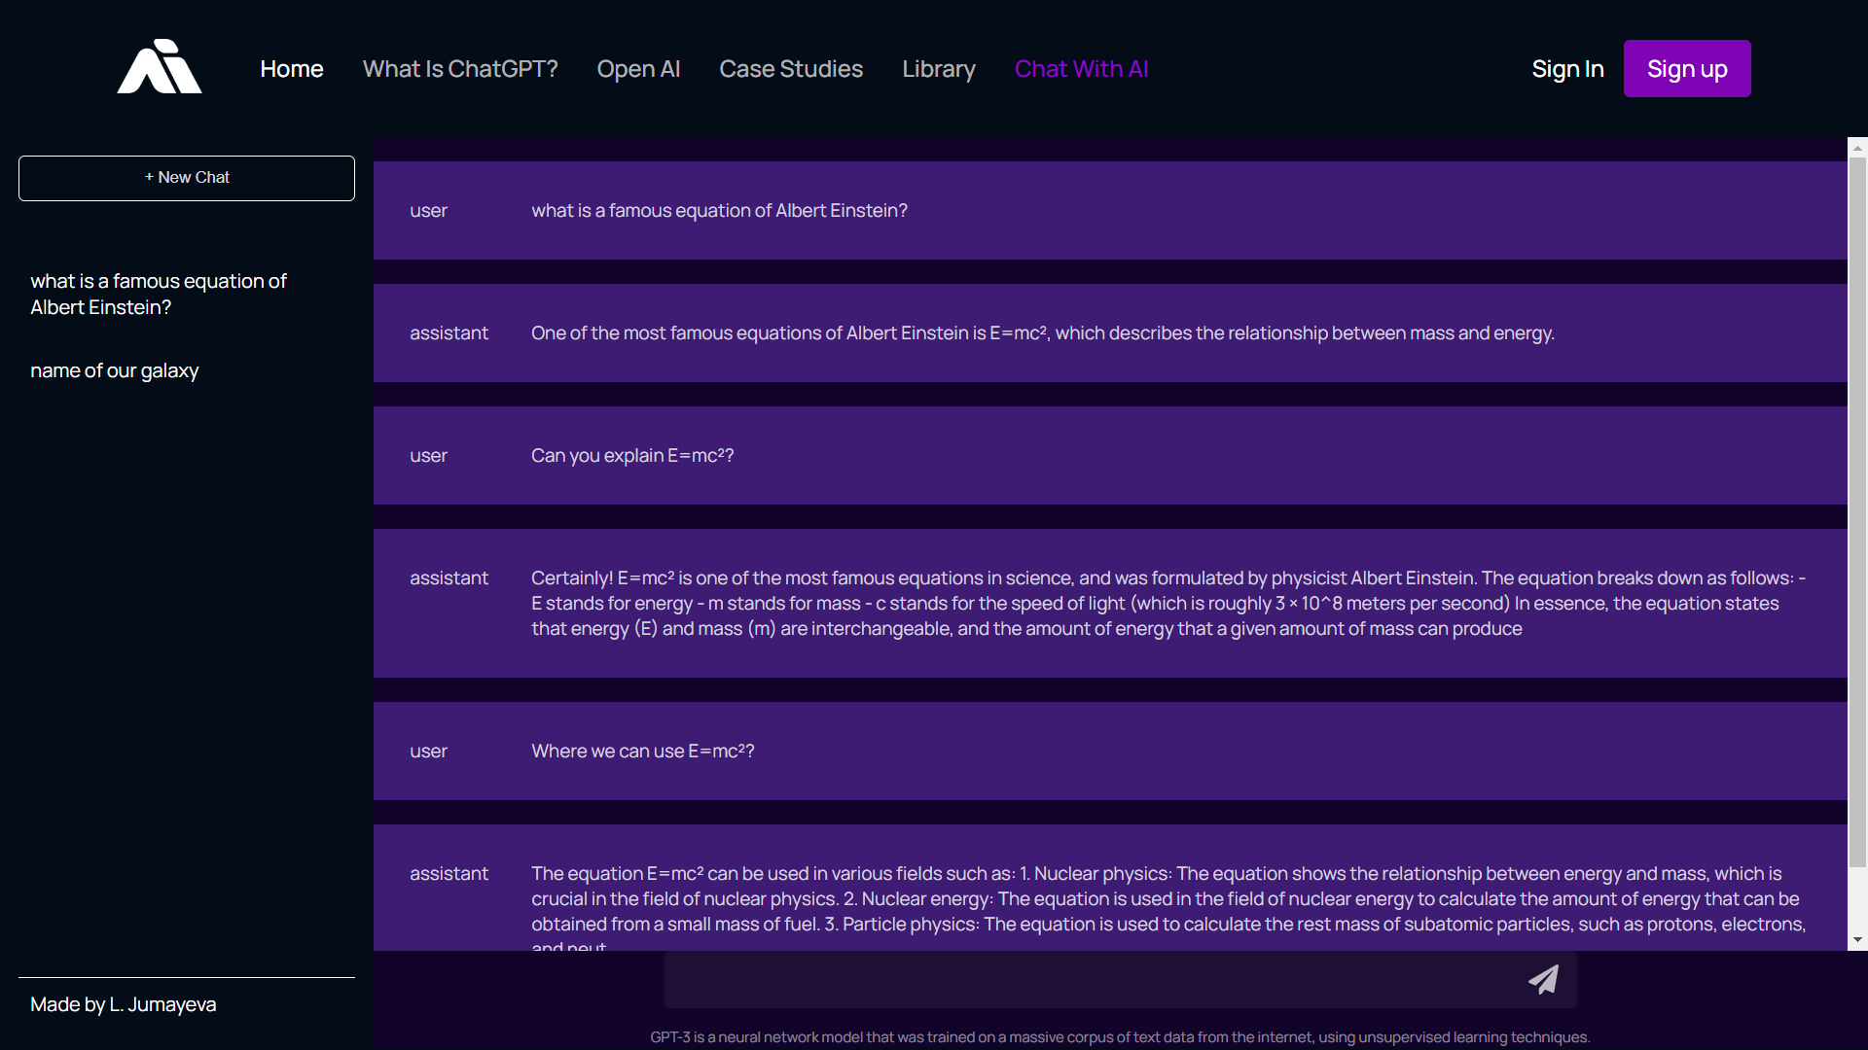
Task: Click the chat message input field
Action: click(x=1090, y=979)
